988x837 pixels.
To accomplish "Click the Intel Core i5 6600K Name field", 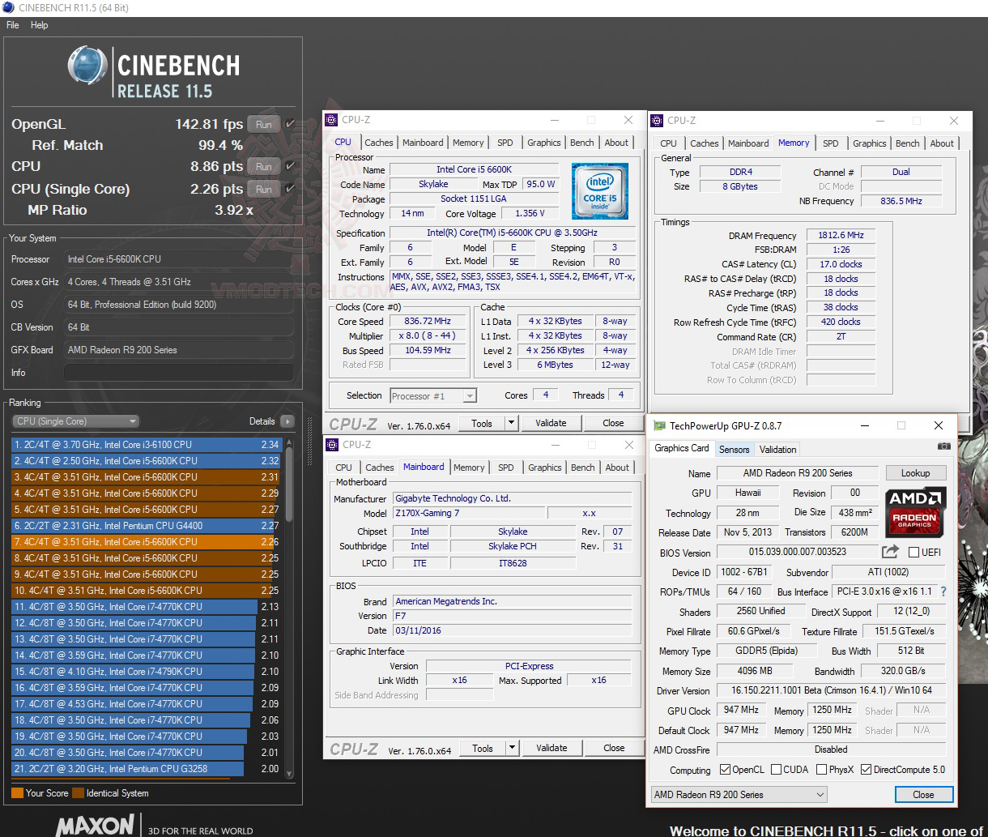I will (x=475, y=169).
